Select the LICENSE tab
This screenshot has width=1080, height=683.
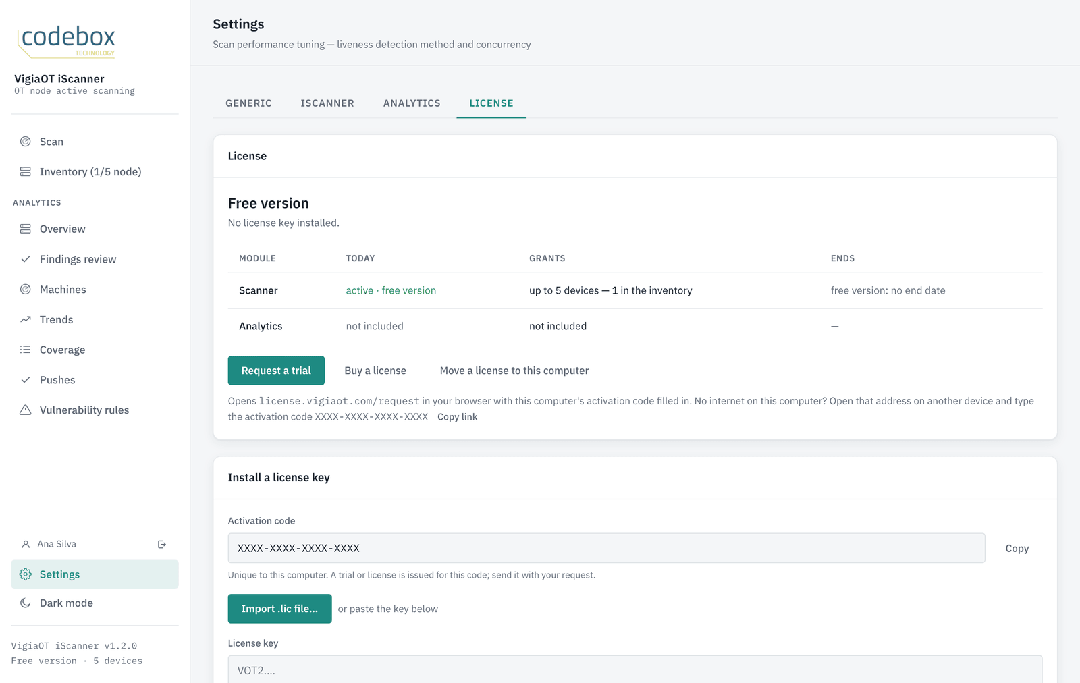(x=491, y=103)
